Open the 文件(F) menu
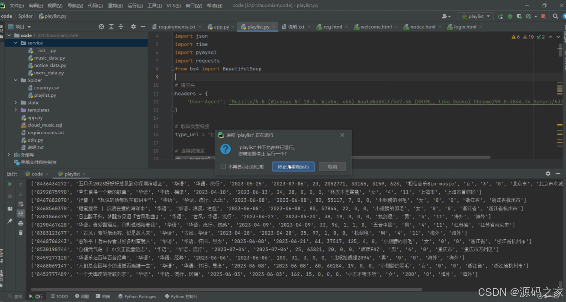 16,6
